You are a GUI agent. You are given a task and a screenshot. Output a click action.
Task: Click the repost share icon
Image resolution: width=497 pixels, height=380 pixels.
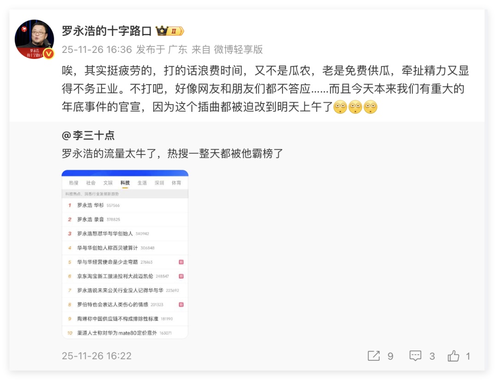[374, 356]
